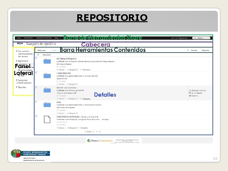Click the Alfresco Community footer logo
Image resolution: width=228 pixels, height=171 pixels.
tap(100, 141)
